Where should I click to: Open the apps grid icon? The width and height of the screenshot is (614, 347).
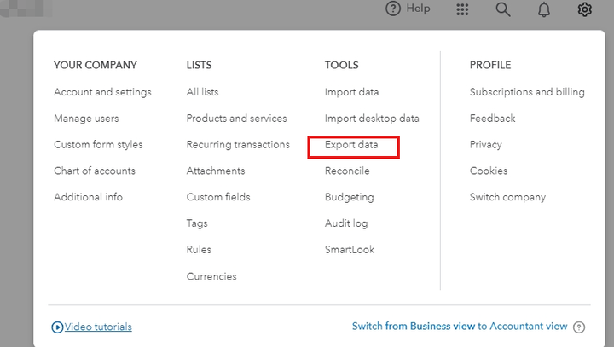(x=463, y=9)
